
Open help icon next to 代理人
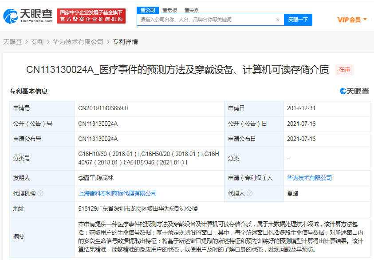249,193
